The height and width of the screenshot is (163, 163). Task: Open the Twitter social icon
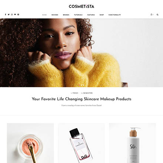coord(9,14)
